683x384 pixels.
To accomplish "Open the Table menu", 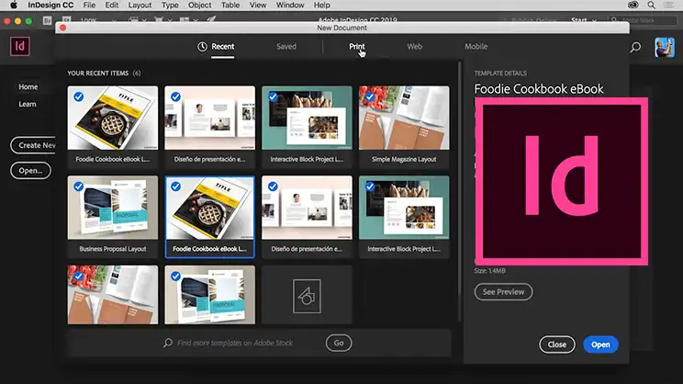I will [230, 6].
